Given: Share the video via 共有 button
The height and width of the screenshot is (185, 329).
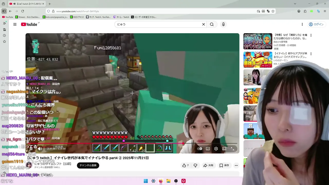Looking at the screenshot, I should [208, 165].
